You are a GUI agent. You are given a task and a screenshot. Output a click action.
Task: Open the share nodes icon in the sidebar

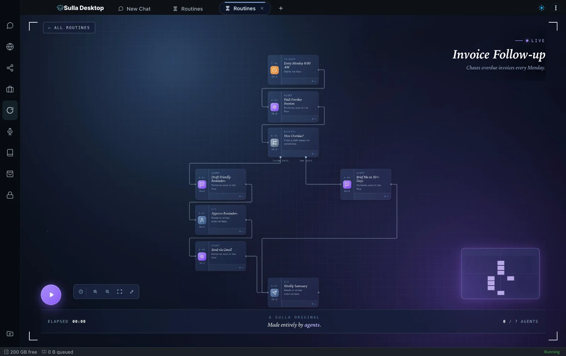[x=10, y=68]
